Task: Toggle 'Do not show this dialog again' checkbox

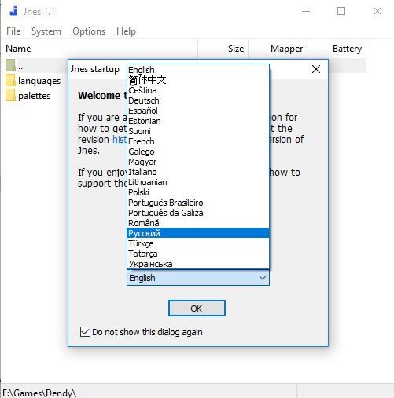Action: pyautogui.click(x=85, y=332)
